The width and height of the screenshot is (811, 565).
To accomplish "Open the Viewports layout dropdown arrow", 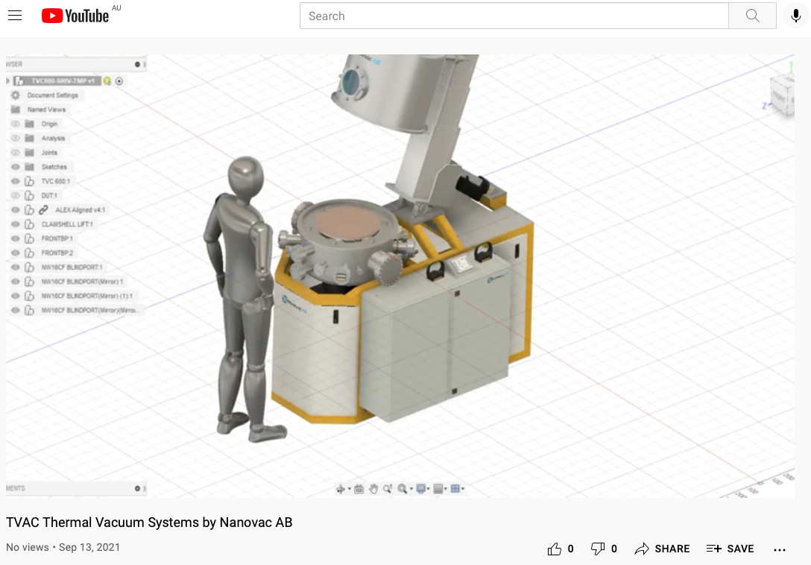I will click(463, 489).
